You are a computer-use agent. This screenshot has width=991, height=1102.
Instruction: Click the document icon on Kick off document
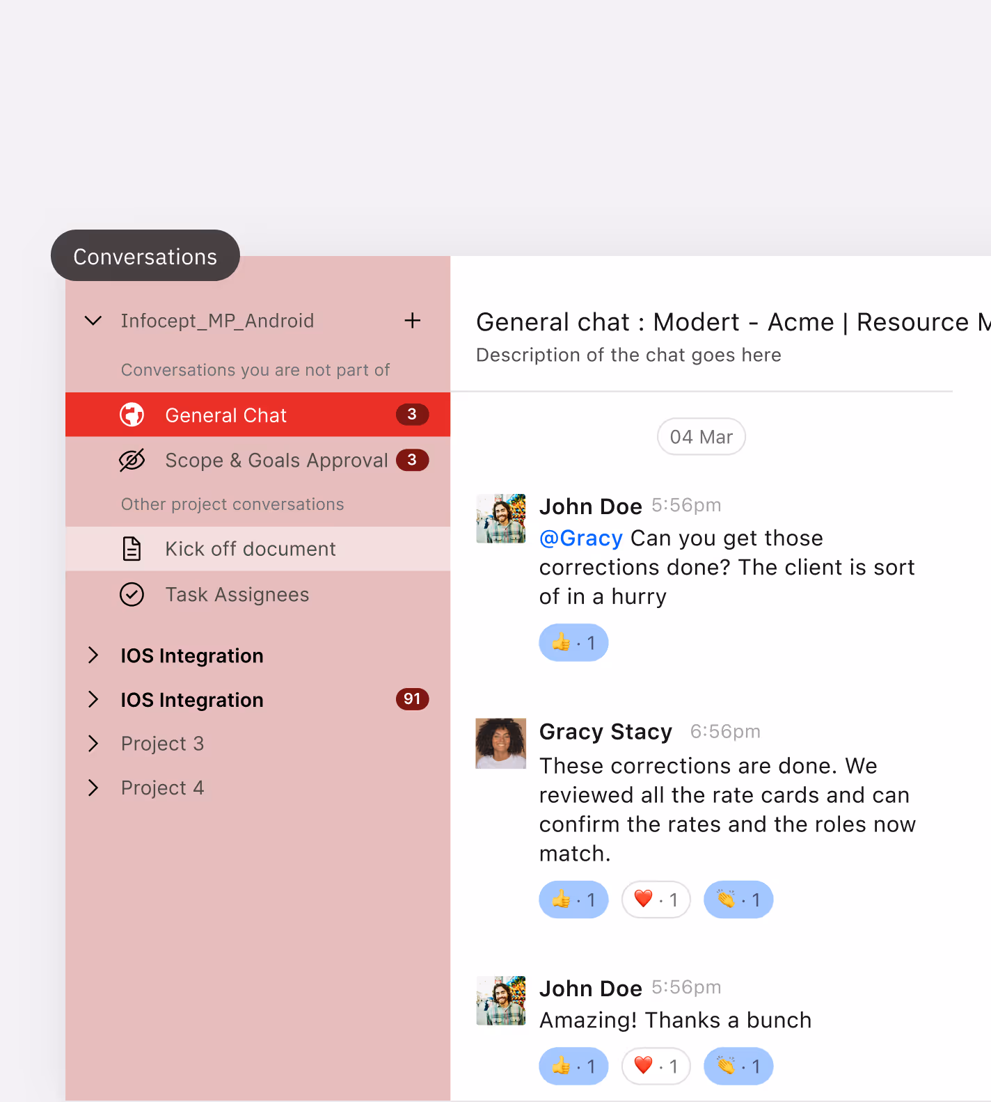[132, 549]
